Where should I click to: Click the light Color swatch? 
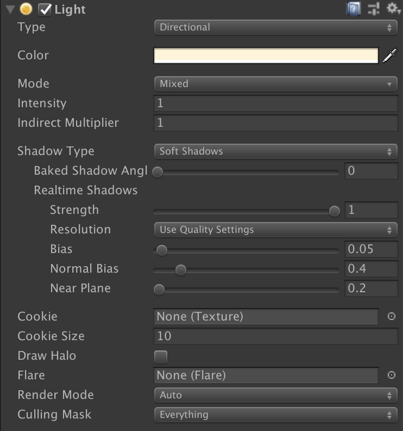click(x=266, y=56)
